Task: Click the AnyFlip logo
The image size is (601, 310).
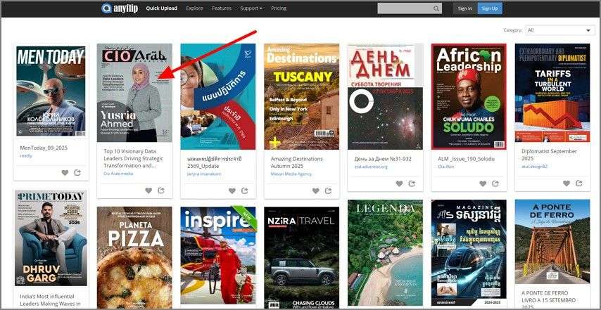Action: [120, 8]
